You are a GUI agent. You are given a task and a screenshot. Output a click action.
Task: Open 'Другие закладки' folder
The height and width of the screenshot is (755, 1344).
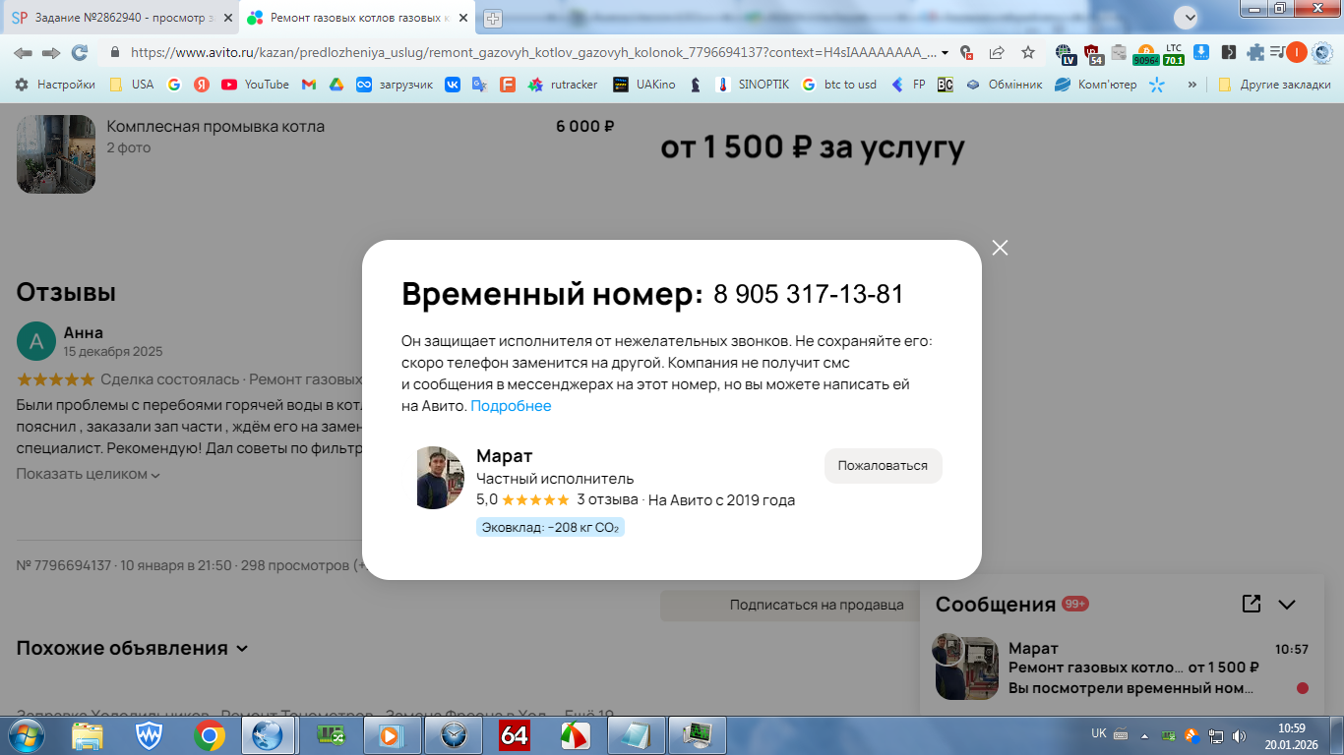(1274, 85)
